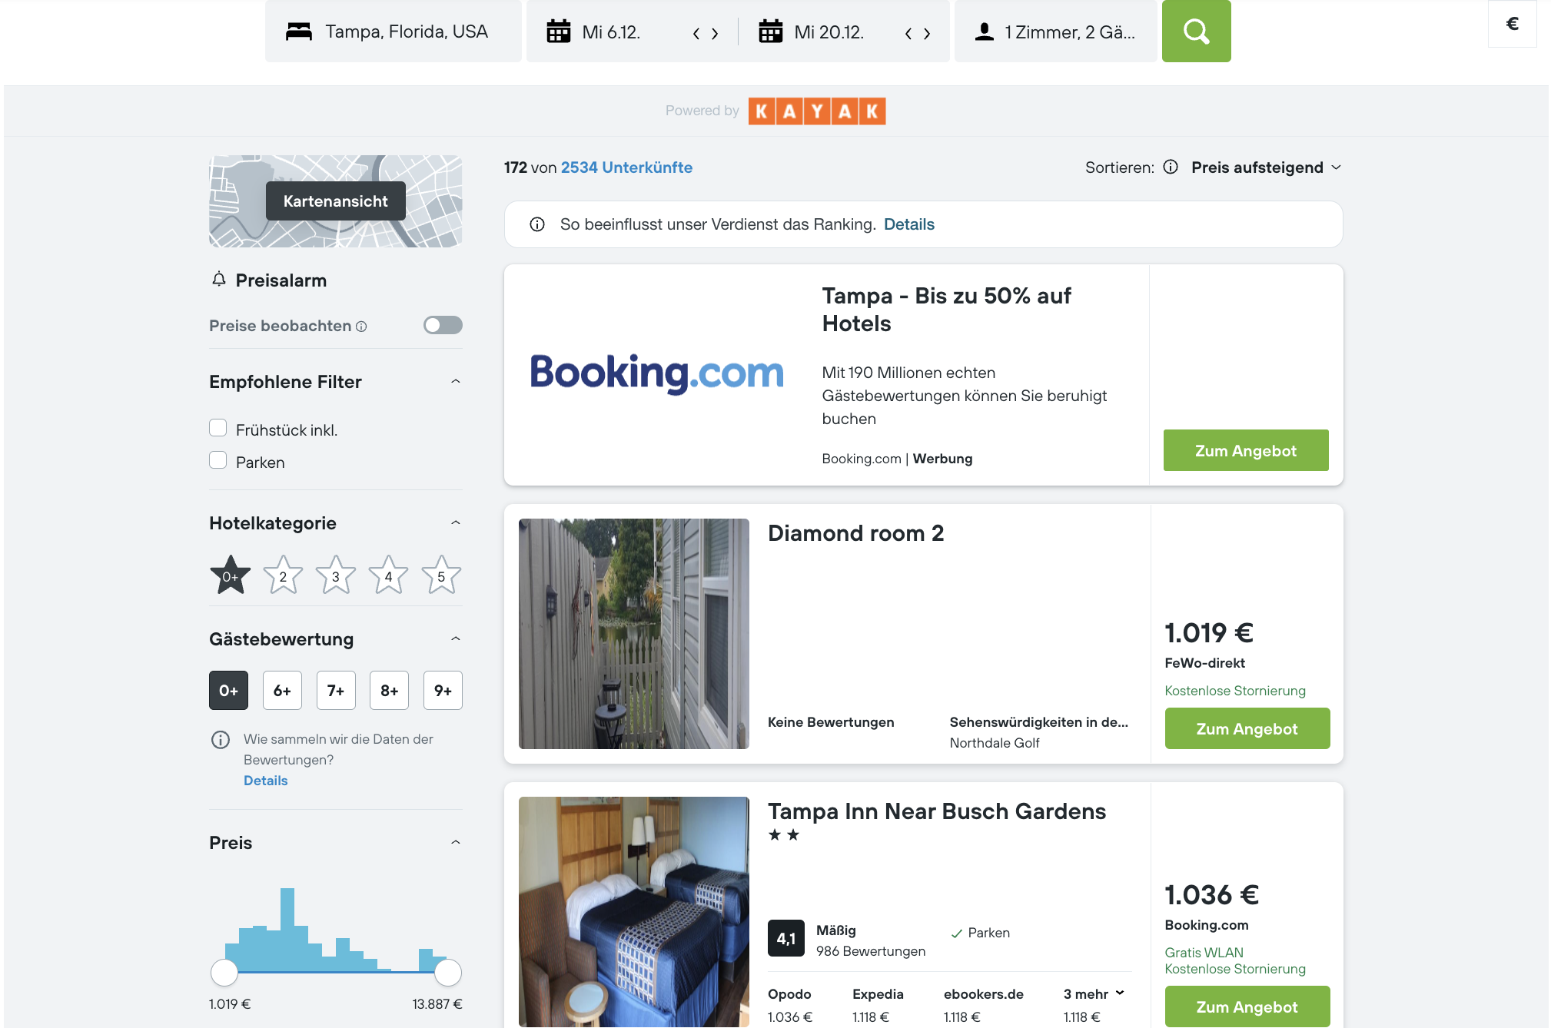Click the Preisalarm bell icon

pyautogui.click(x=219, y=280)
